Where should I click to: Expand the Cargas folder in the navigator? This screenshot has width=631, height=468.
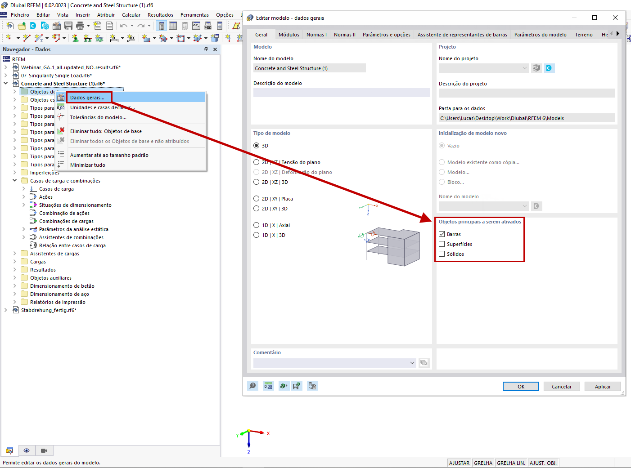pos(14,261)
